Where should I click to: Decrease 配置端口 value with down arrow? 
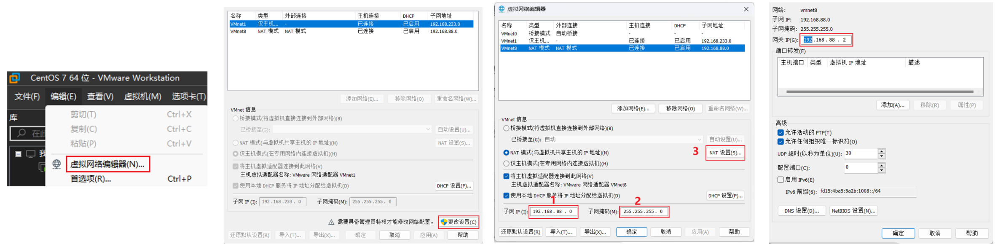[882, 170]
